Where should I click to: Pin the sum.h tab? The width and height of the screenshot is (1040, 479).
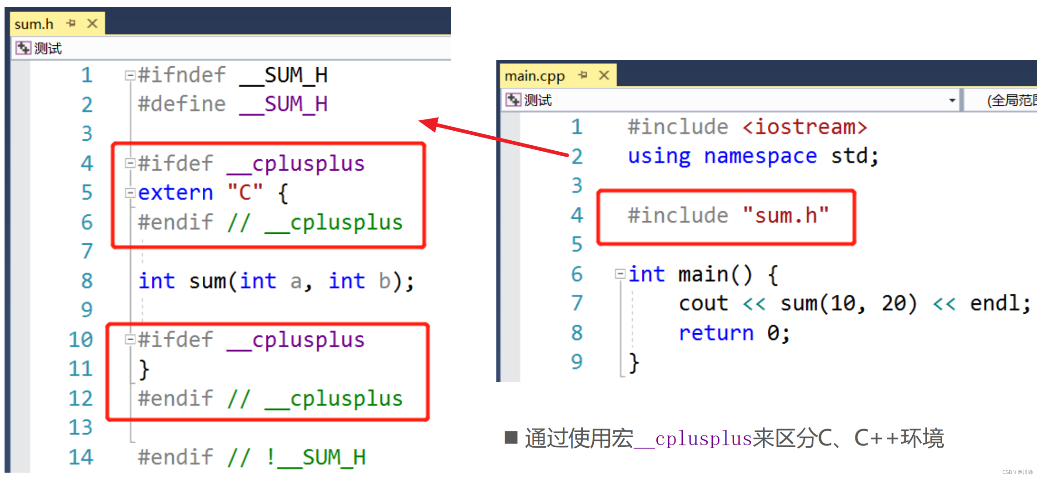71,23
